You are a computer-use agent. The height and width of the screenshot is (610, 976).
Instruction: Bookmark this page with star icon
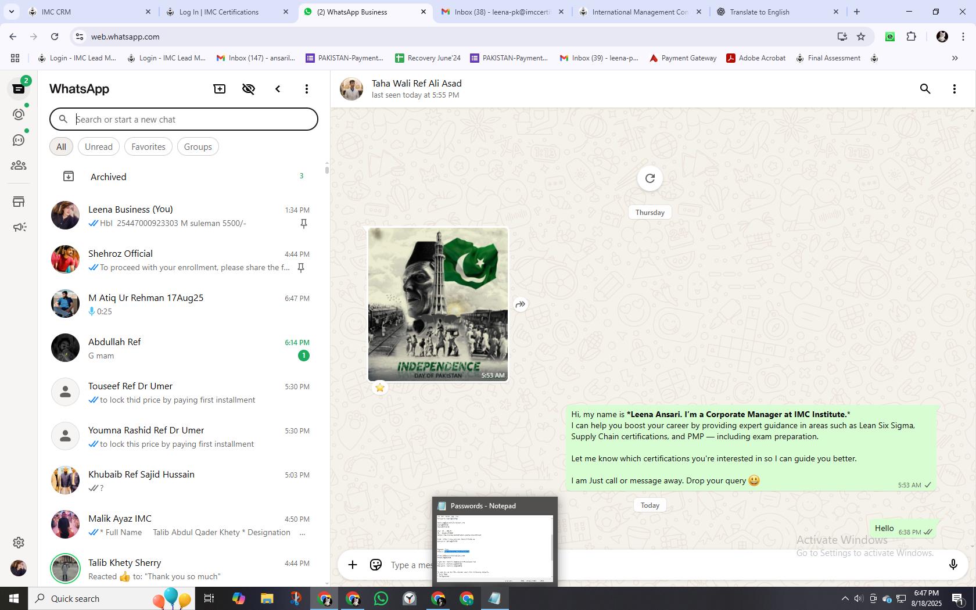(x=861, y=37)
